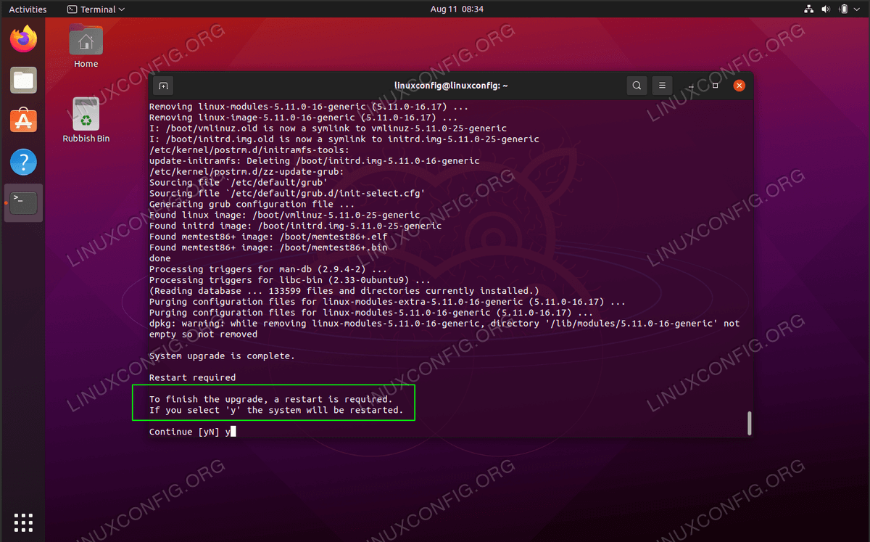Screen dimensions: 870x542
Task: Click the network icon in top bar
Action: pos(809,9)
